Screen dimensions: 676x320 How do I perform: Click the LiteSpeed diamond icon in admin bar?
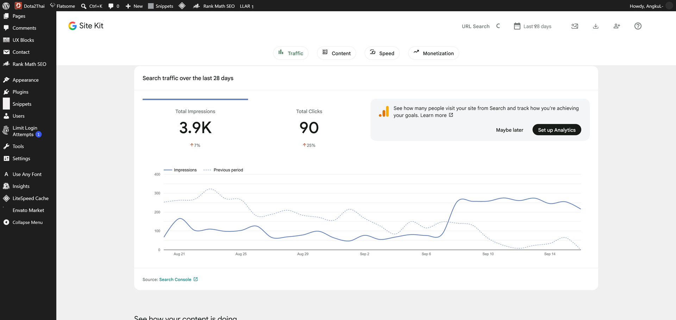182,6
